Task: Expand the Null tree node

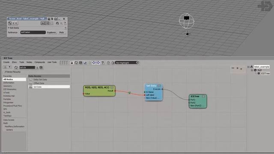Action: [252, 70]
